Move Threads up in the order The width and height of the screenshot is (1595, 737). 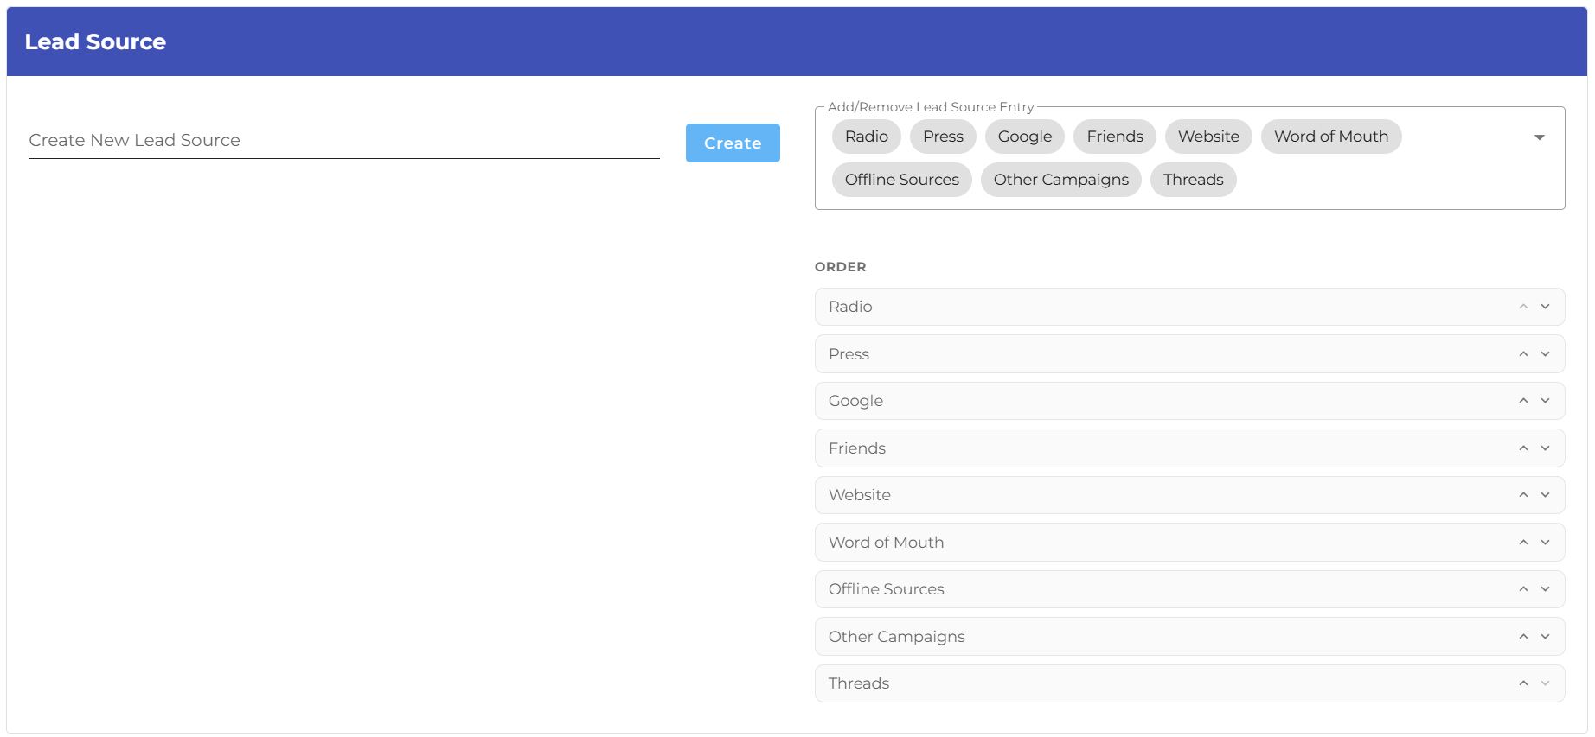(1523, 683)
